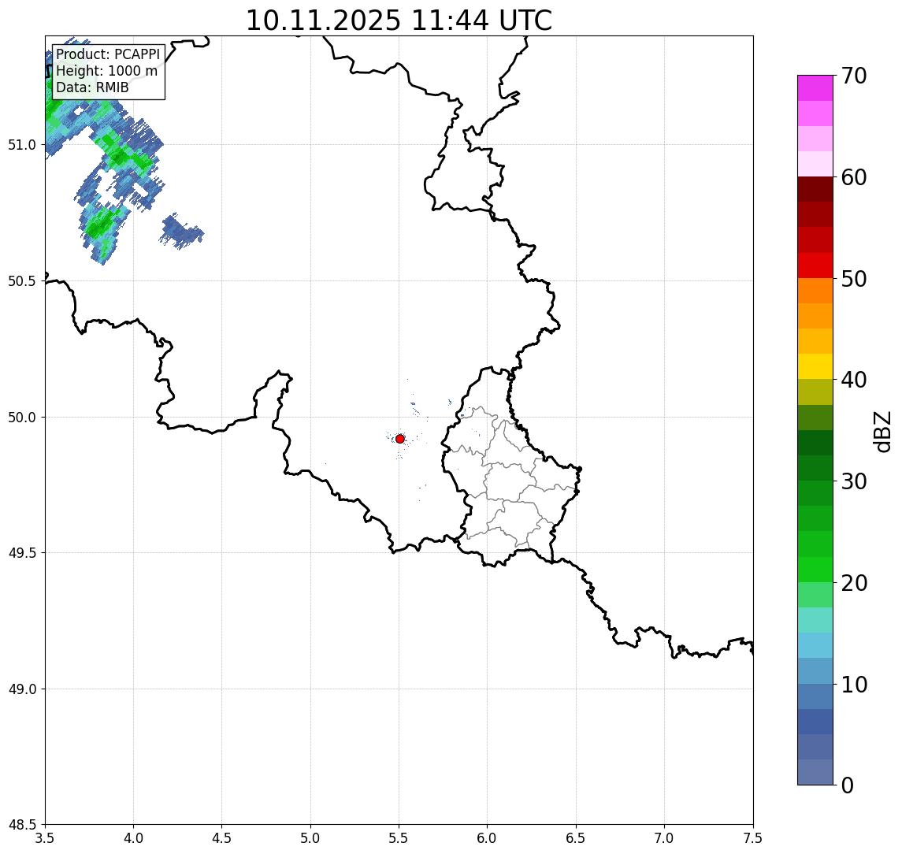
Task: Select the "Product: PCAPPI" info line
Action: [x=108, y=54]
